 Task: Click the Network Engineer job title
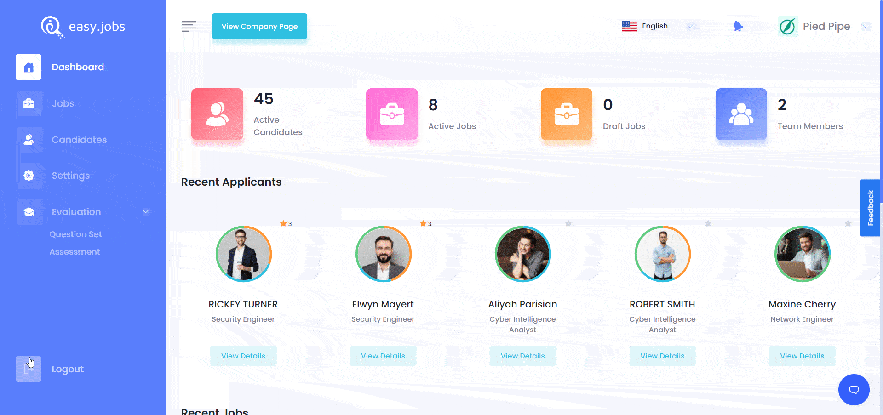point(802,319)
